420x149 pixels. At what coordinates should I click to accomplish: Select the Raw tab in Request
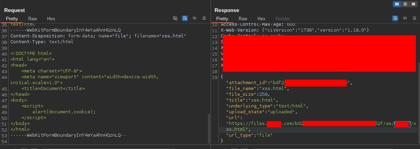(x=33, y=19)
